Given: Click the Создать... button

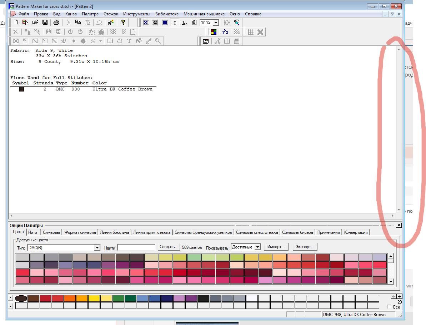Looking at the screenshot, I should coord(169,247).
